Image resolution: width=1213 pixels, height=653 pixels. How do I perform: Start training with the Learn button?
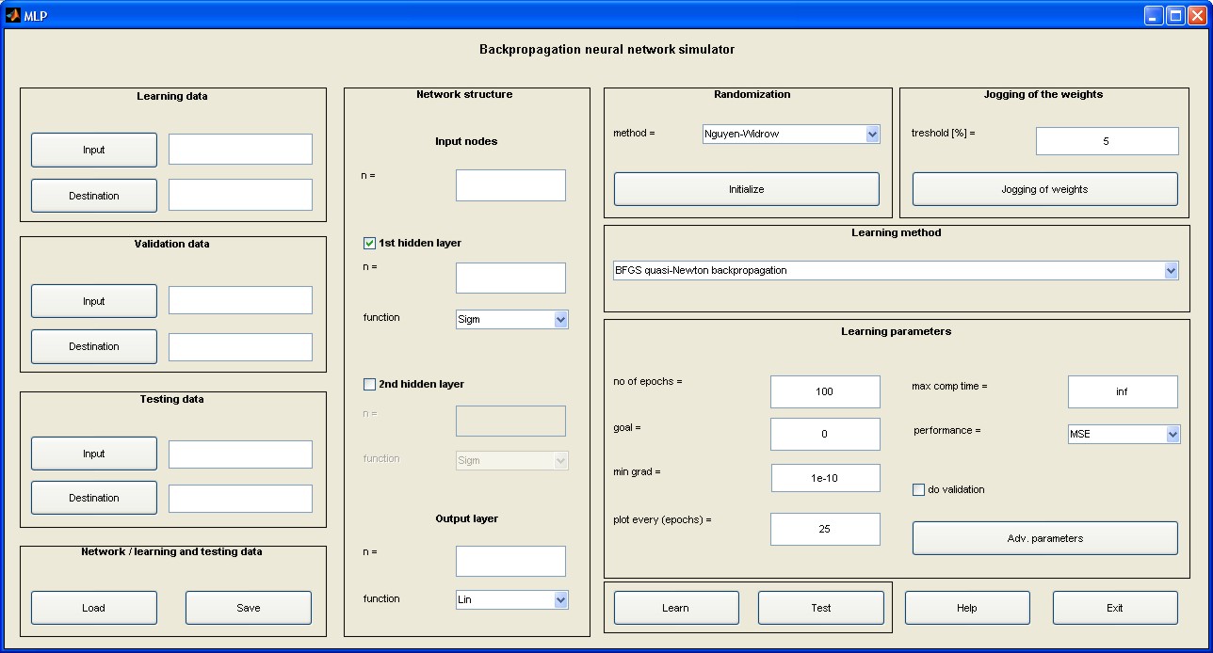pos(676,608)
